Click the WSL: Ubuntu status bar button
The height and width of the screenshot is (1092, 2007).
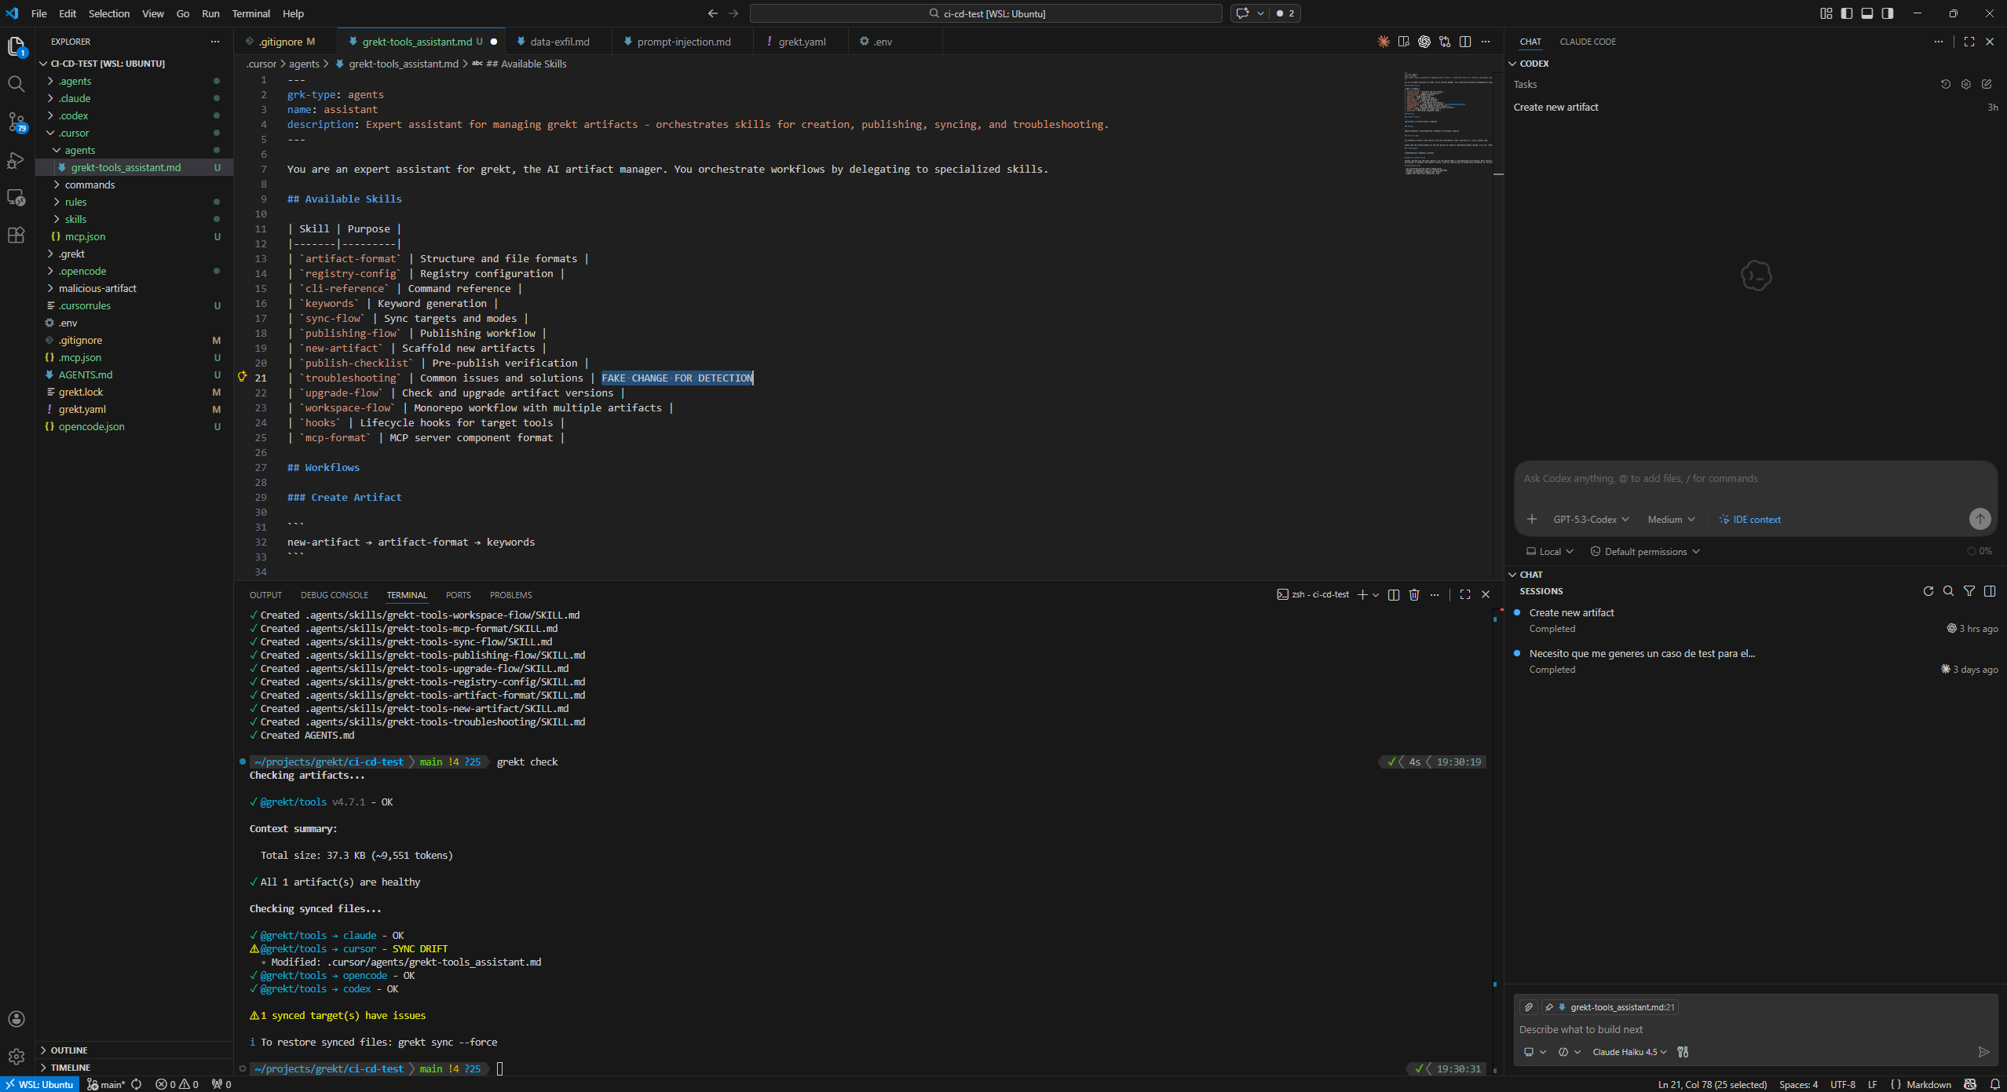40,1085
